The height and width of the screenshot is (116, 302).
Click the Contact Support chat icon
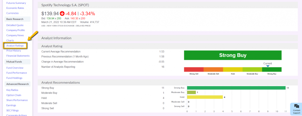click(297, 106)
